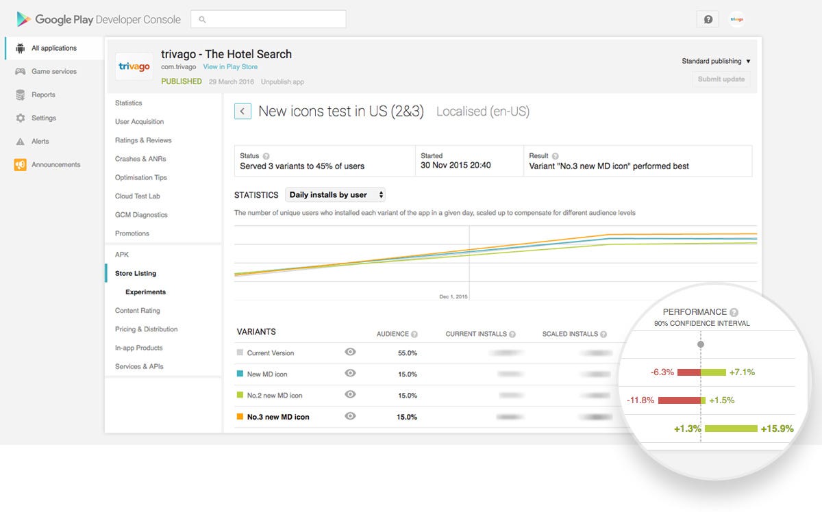This screenshot has height=512, width=822.
Task: Click the orange No.3 new MD swatch
Action: (240, 416)
